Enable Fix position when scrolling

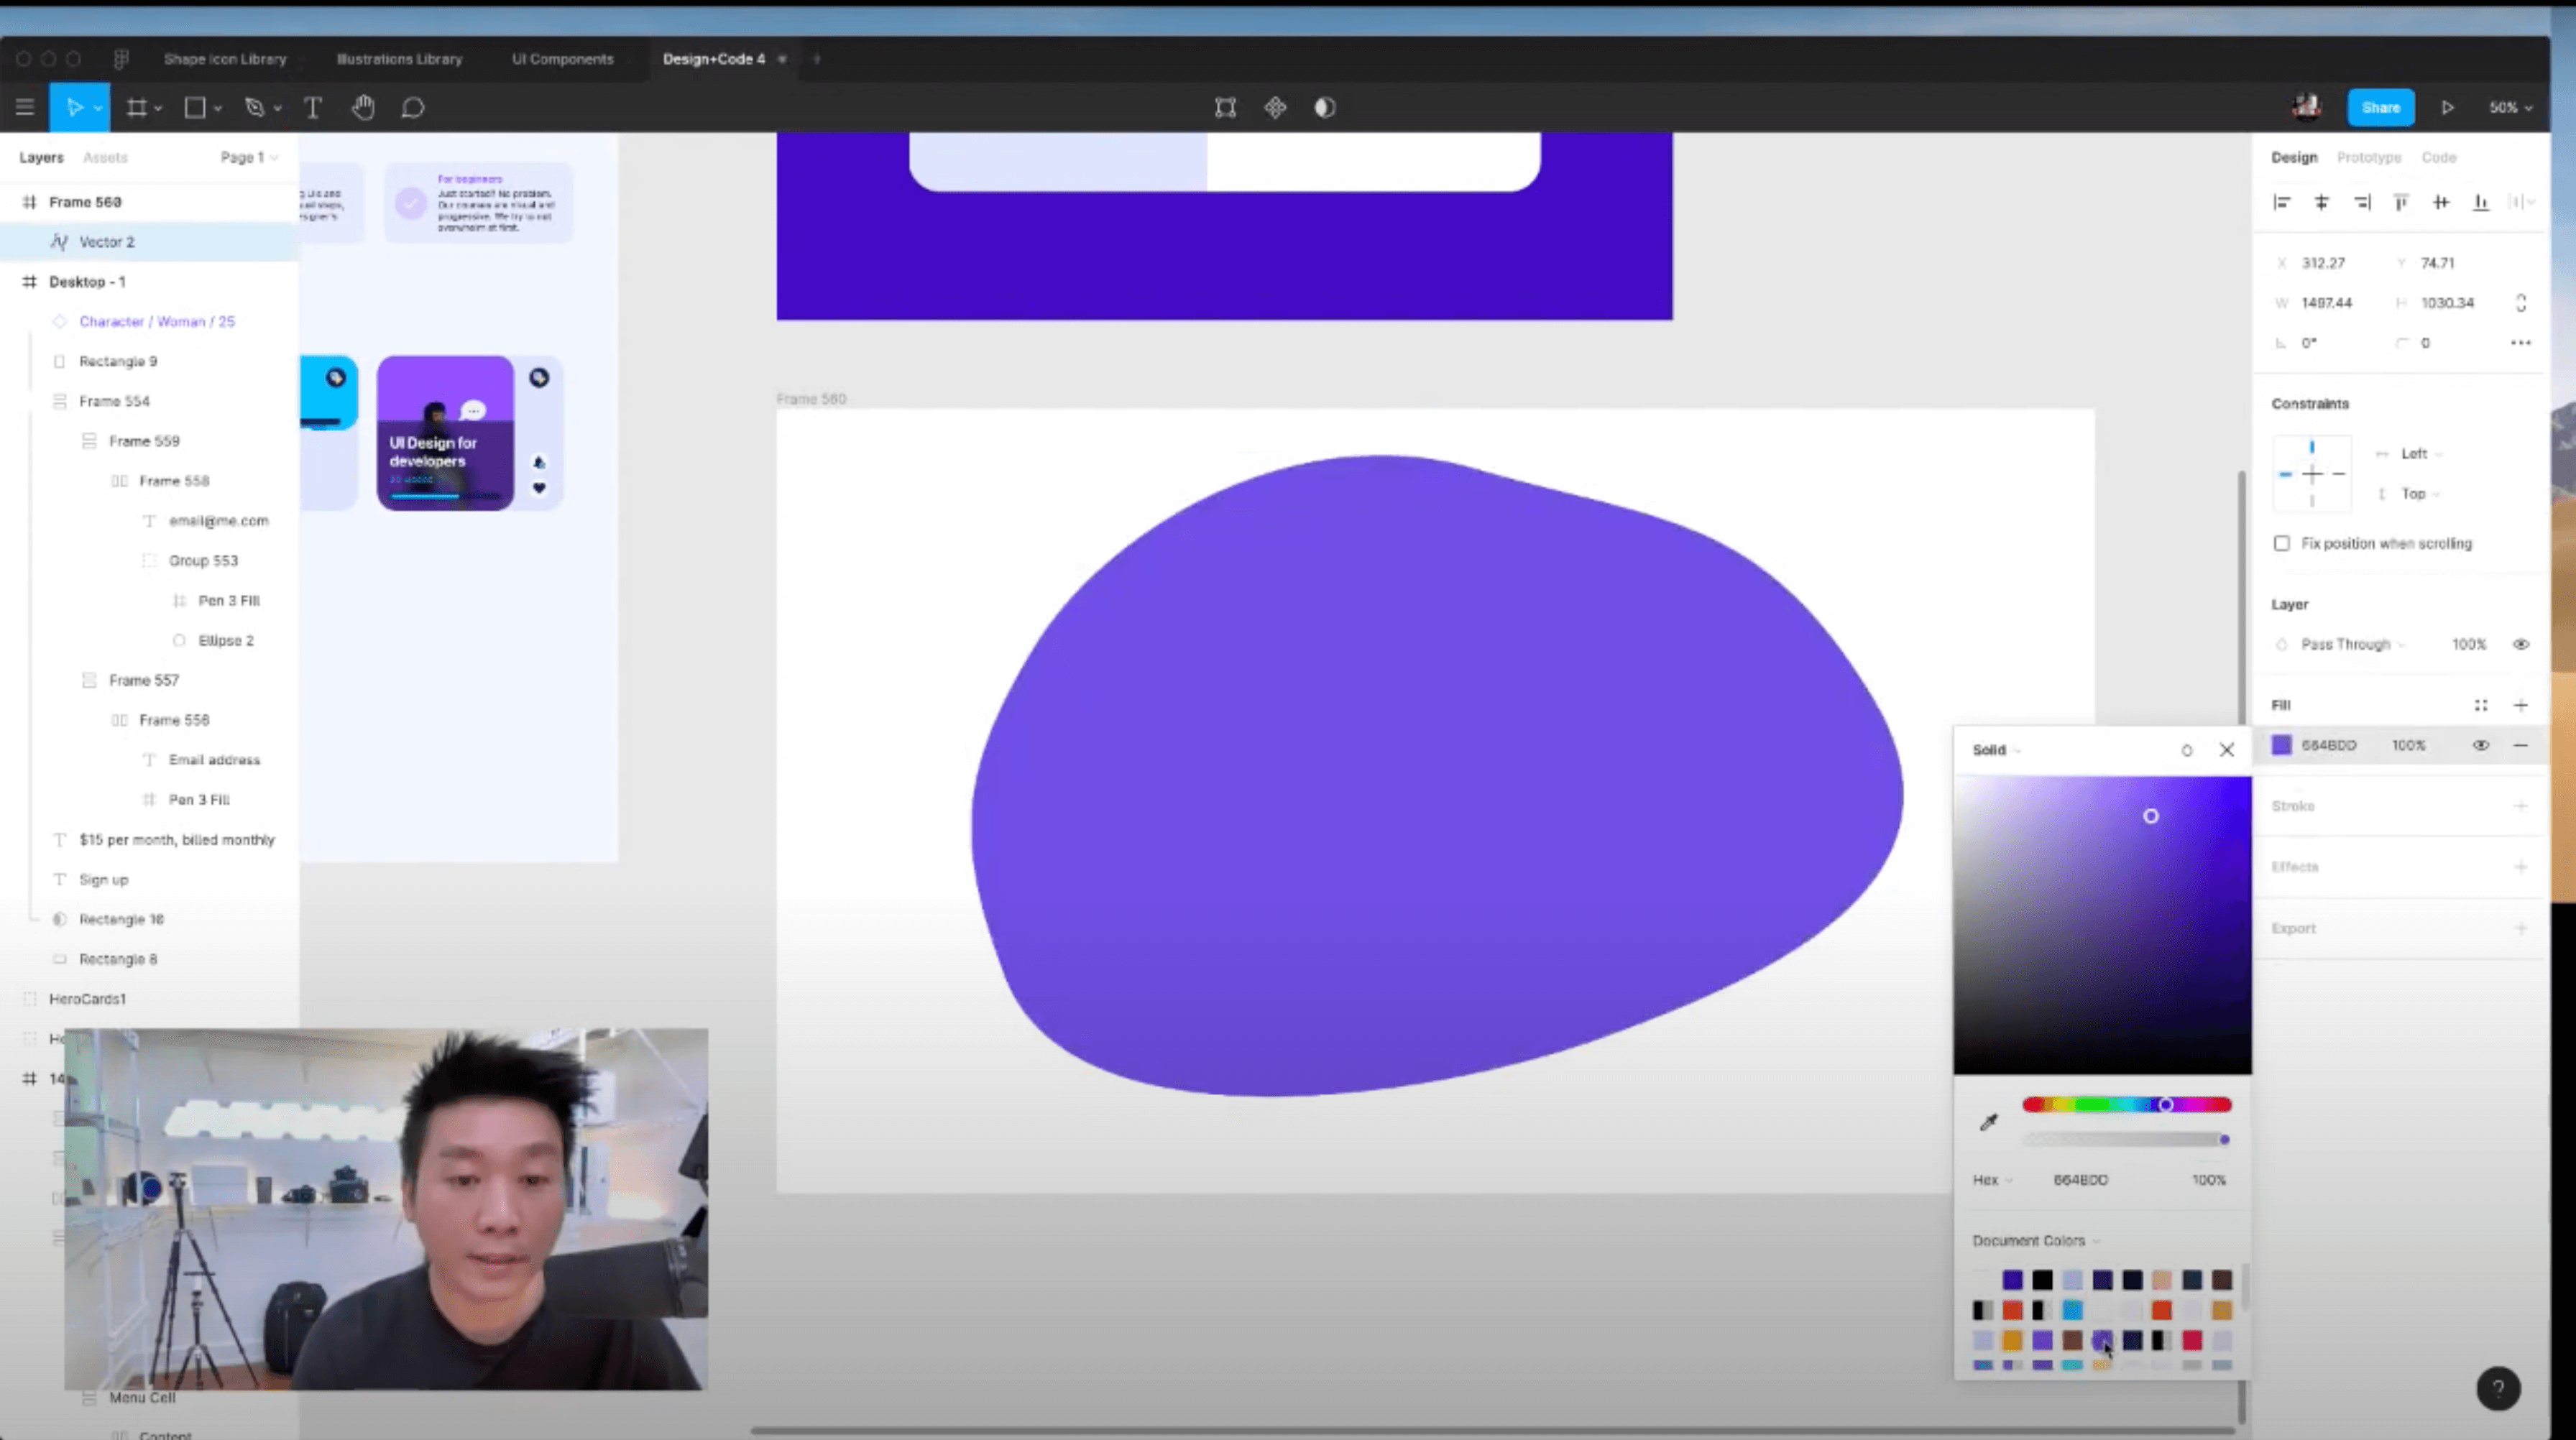click(2282, 543)
